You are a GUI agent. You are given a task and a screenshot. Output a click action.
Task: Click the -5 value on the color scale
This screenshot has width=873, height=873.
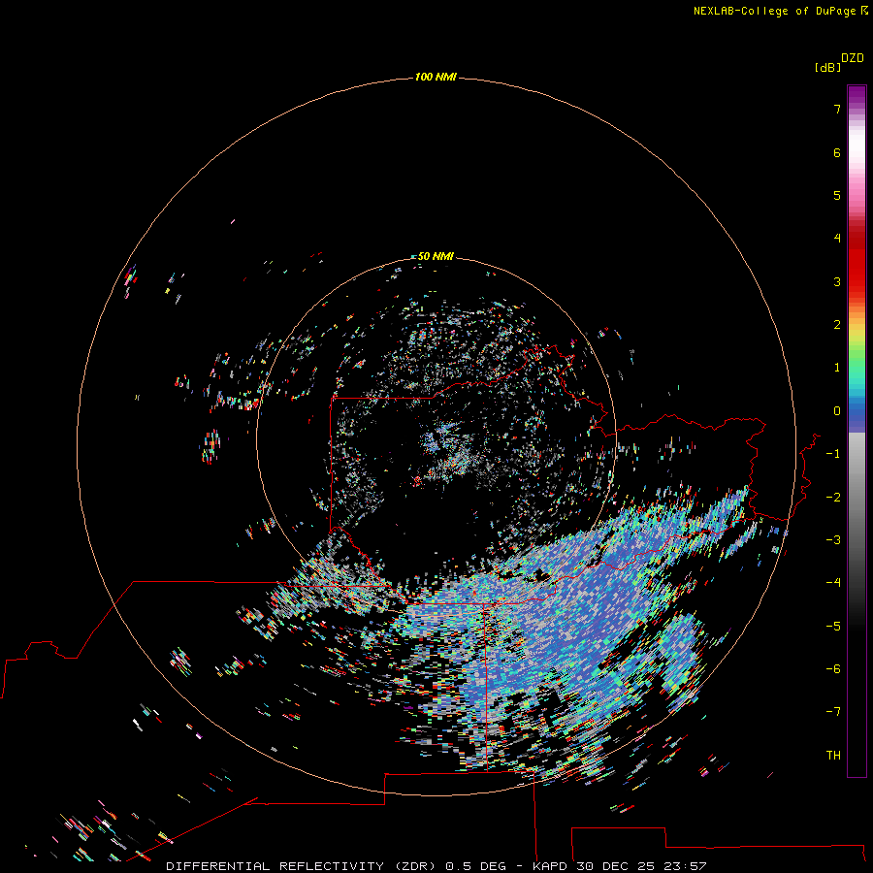pyautogui.click(x=833, y=627)
